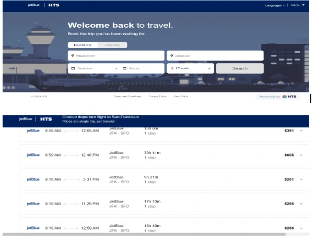Click the calendar icon beside Departure

[73, 68]
